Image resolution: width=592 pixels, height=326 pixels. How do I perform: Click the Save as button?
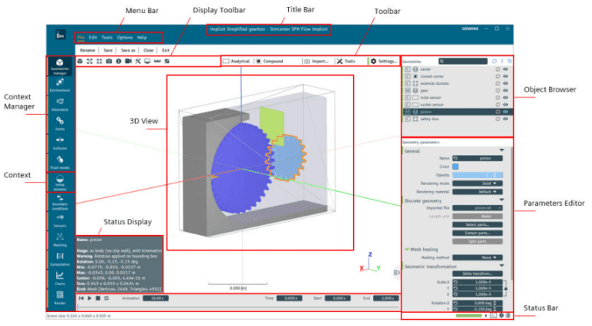(x=128, y=49)
